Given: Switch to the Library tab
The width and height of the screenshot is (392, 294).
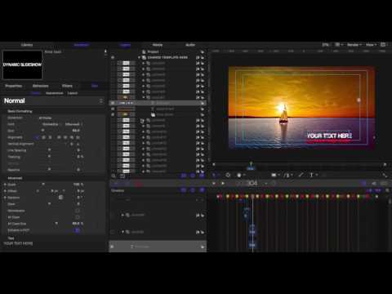Looking at the screenshot, I should 27,45.
